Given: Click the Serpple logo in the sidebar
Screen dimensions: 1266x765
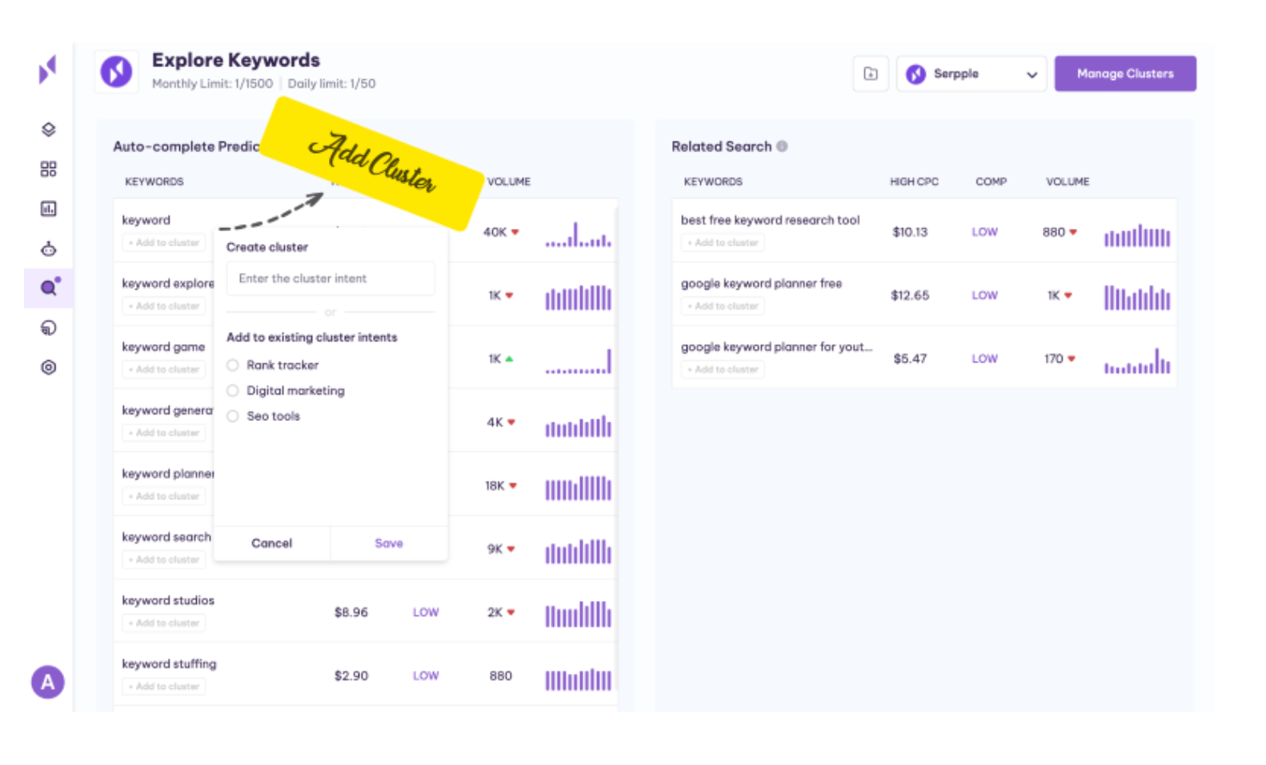Looking at the screenshot, I should (x=48, y=70).
